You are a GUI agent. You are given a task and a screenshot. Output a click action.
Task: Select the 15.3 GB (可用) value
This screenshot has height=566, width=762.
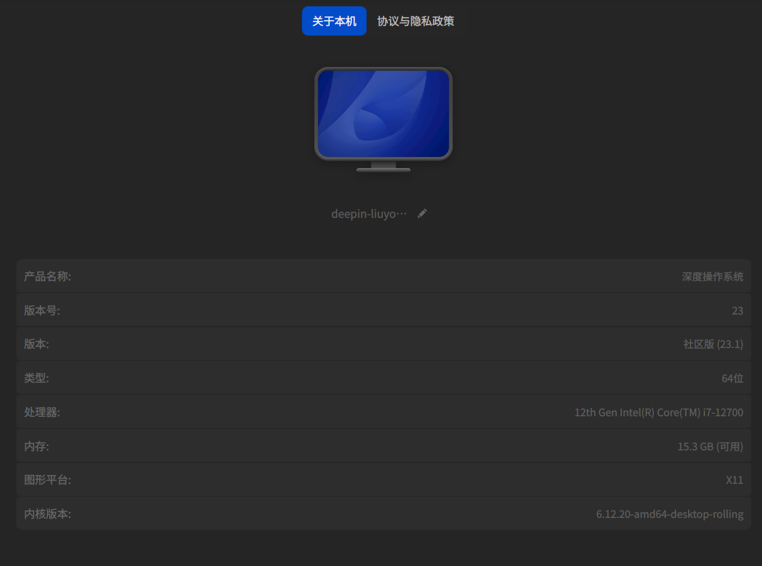[710, 447]
